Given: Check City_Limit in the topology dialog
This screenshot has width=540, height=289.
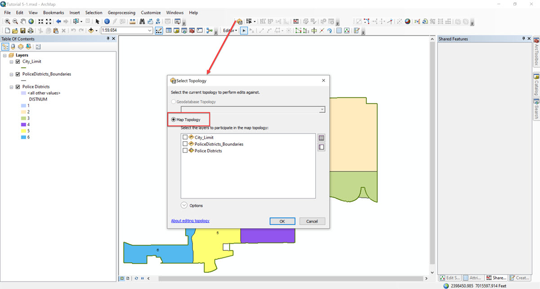Looking at the screenshot, I should (185, 137).
